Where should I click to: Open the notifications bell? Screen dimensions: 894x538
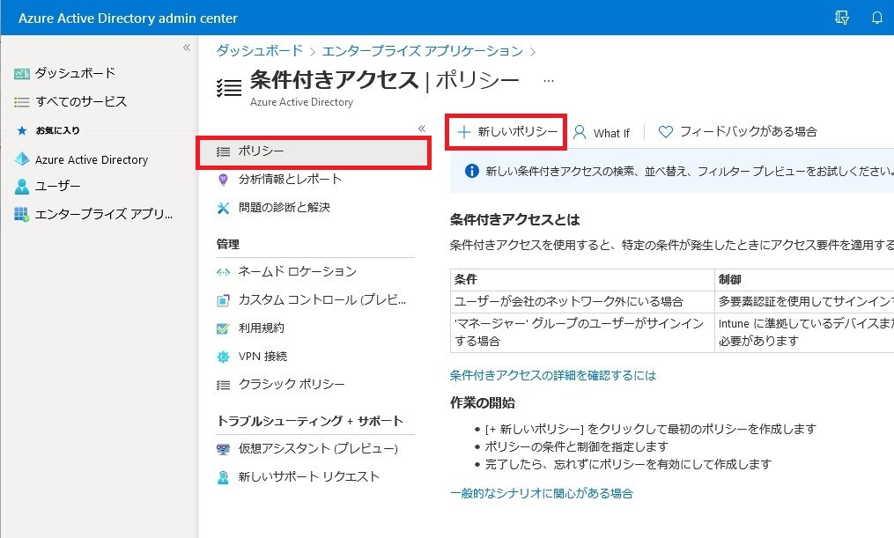[x=877, y=18]
